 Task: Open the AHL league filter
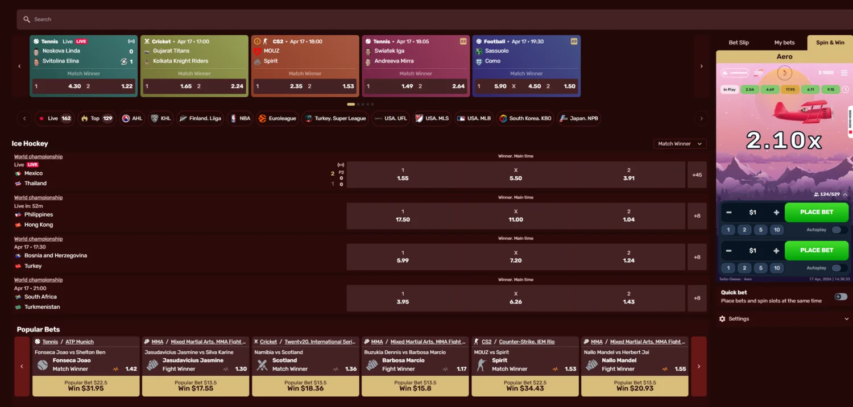click(132, 118)
